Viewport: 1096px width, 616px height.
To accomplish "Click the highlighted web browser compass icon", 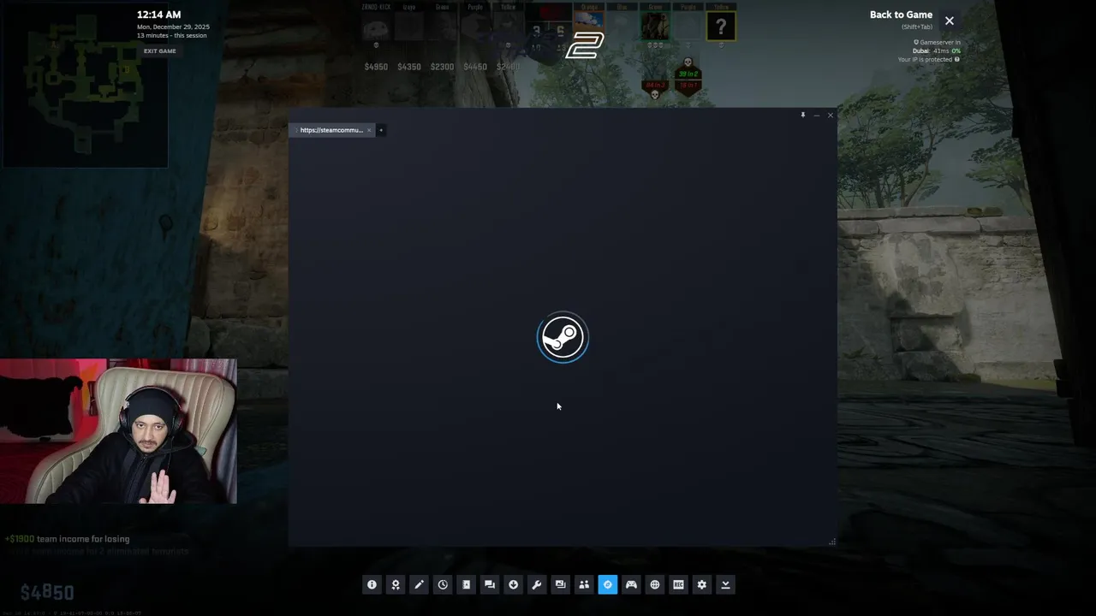I will click(608, 584).
